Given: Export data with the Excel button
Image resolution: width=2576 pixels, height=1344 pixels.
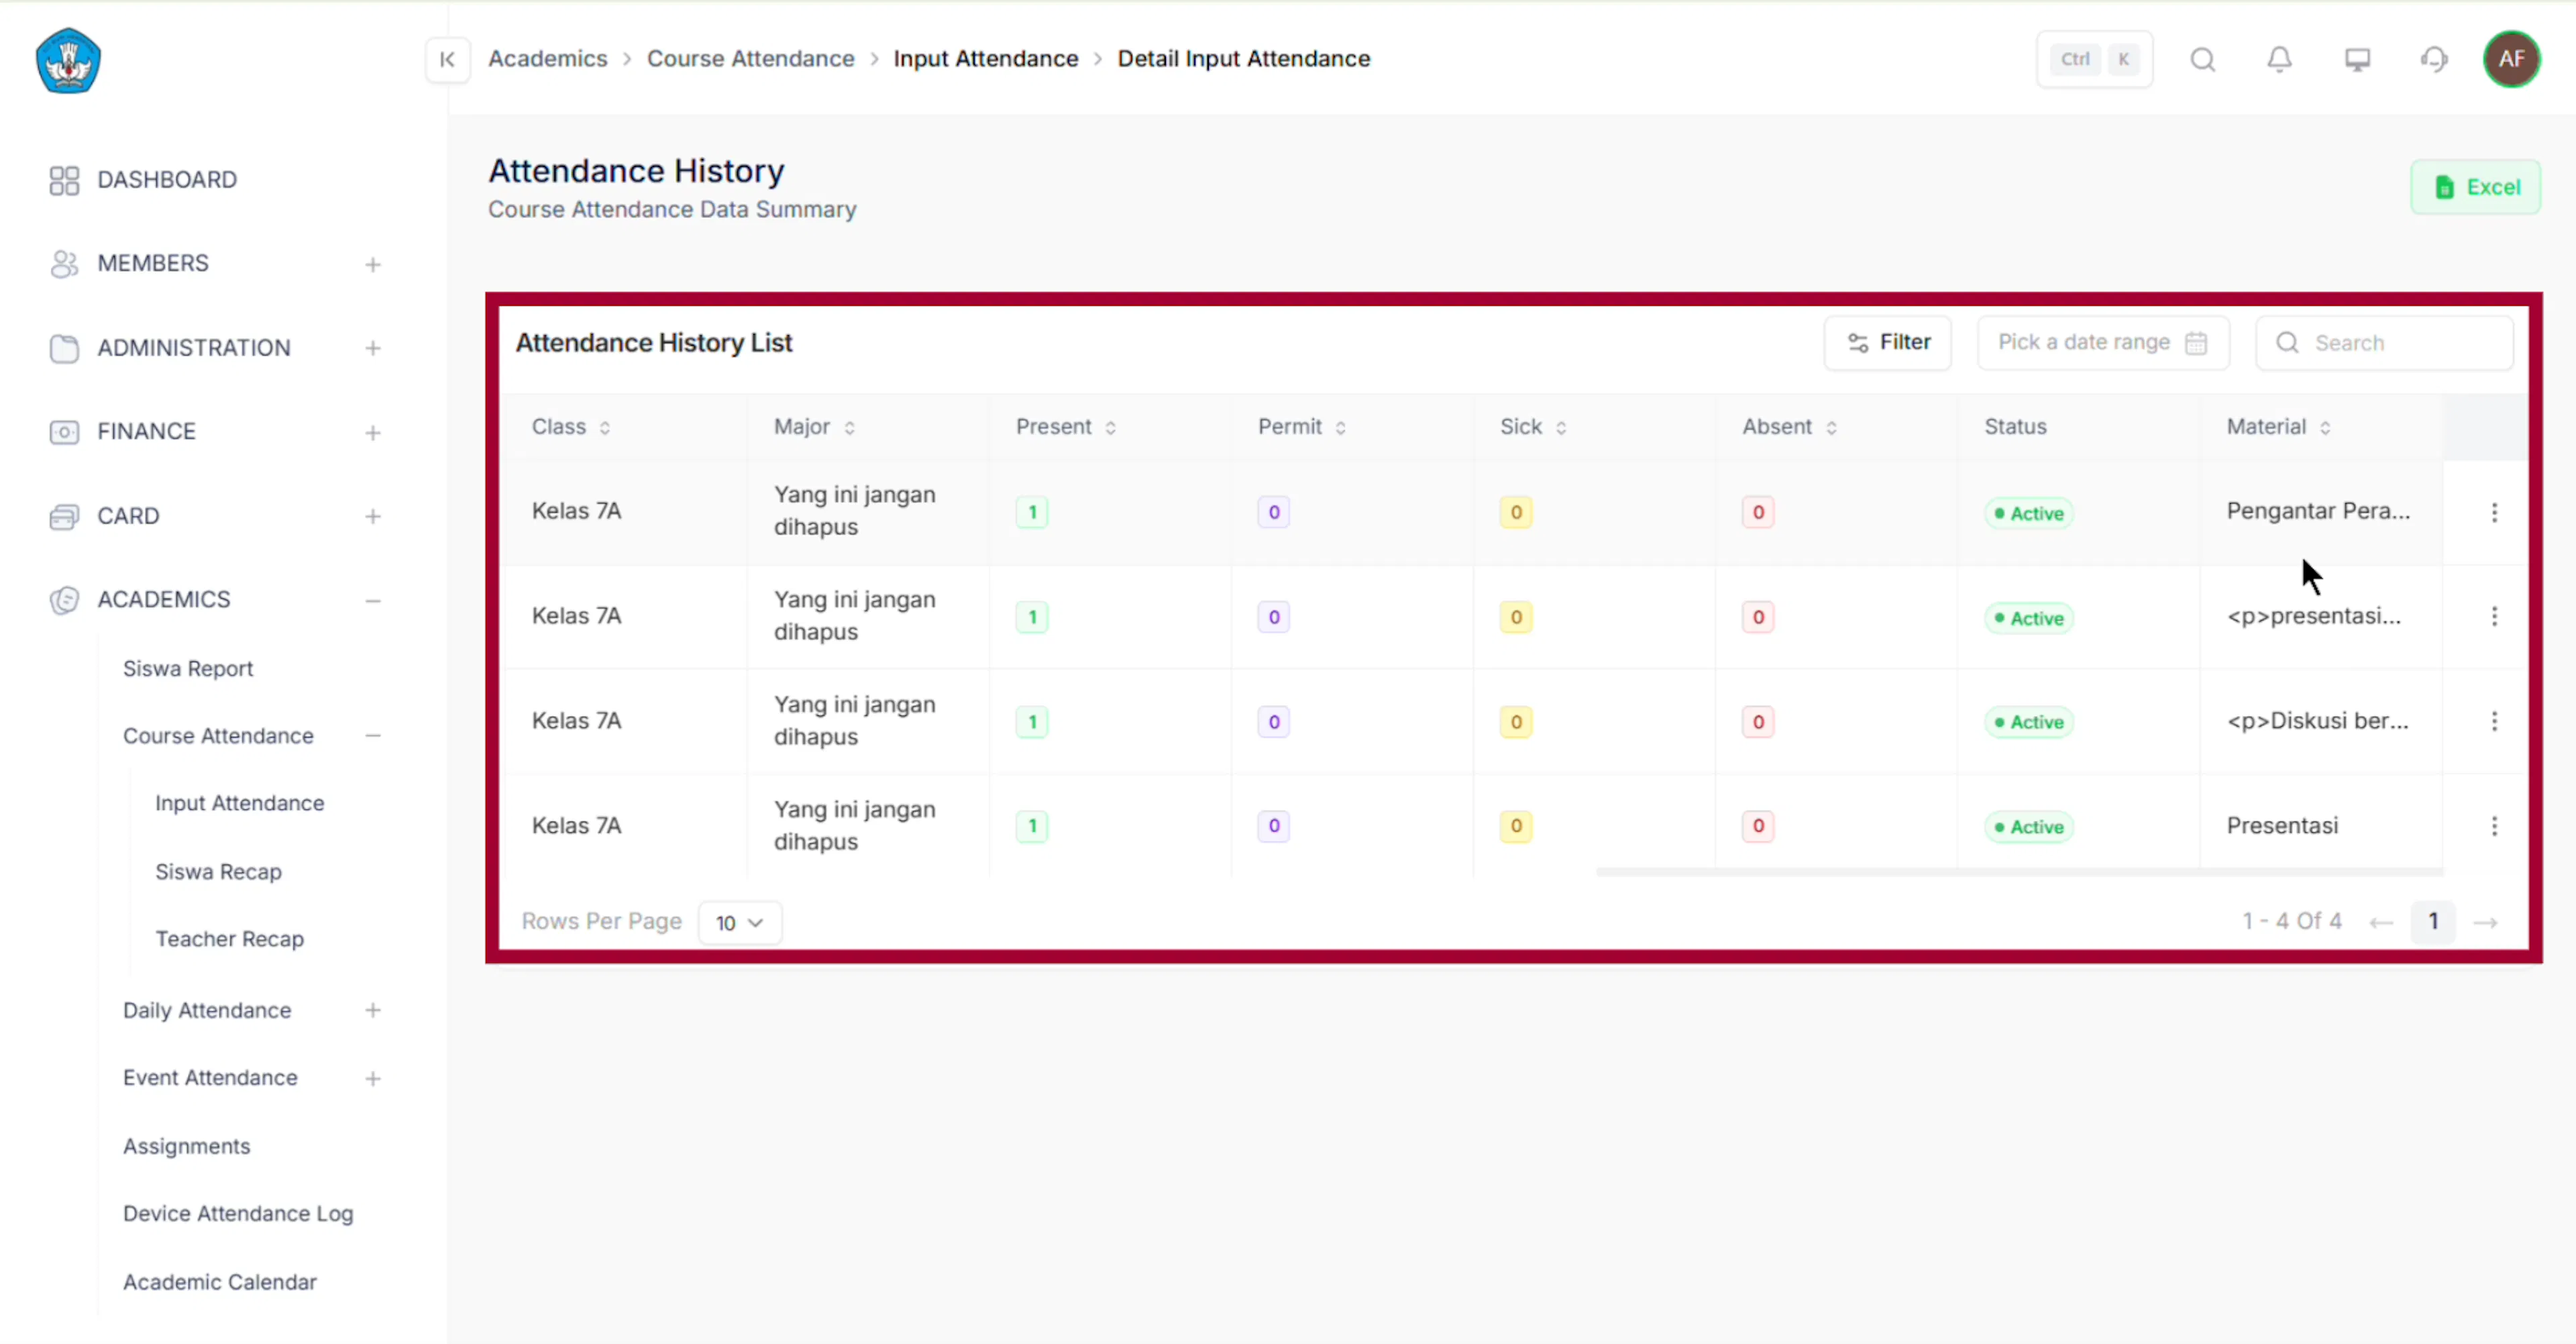Looking at the screenshot, I should click(x=2475, y=187).
